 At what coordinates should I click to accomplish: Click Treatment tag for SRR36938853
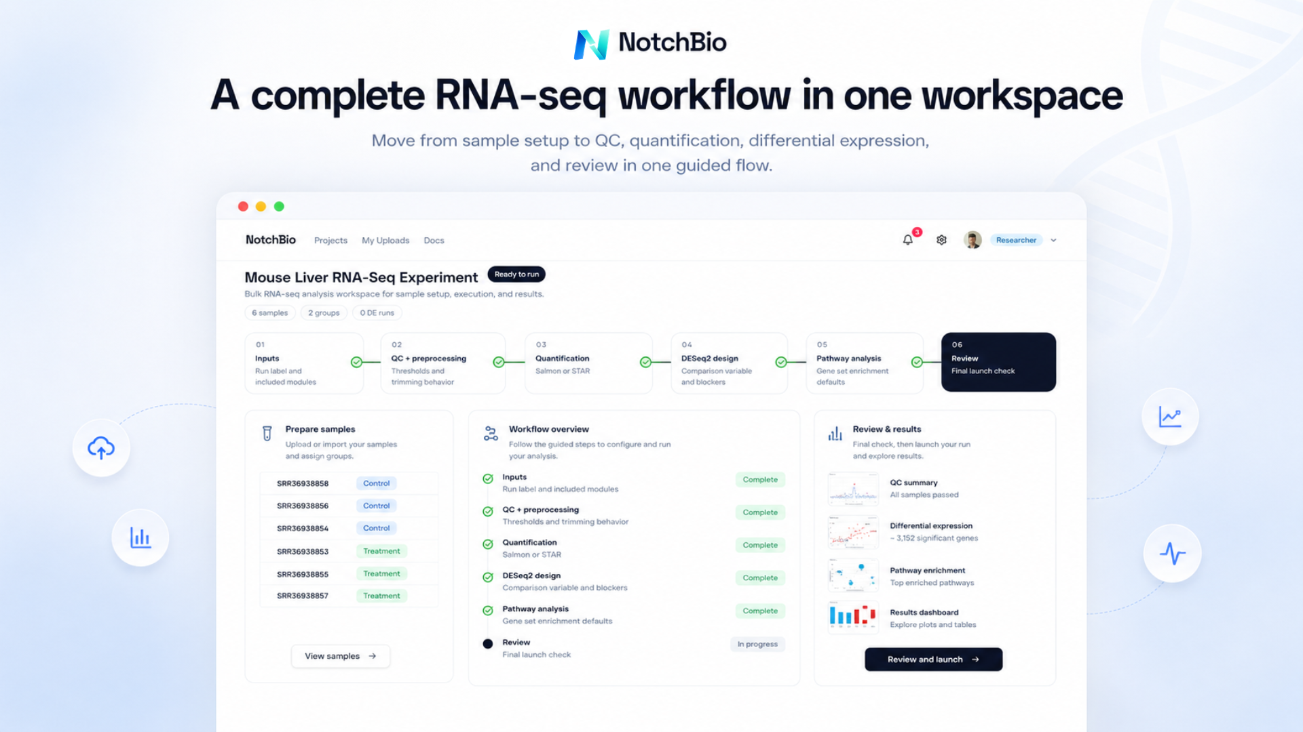coord(381,551)
